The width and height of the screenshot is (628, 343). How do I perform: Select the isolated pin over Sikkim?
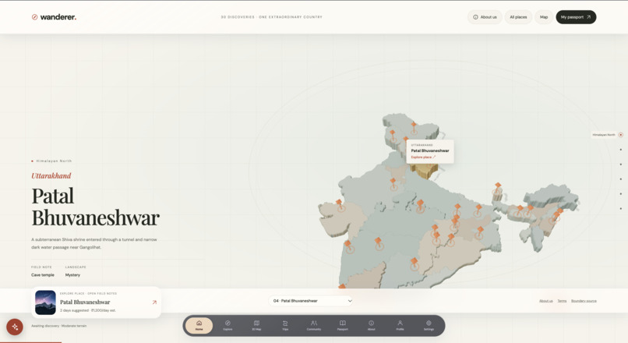pyautogui.click(x=498, y=189)
